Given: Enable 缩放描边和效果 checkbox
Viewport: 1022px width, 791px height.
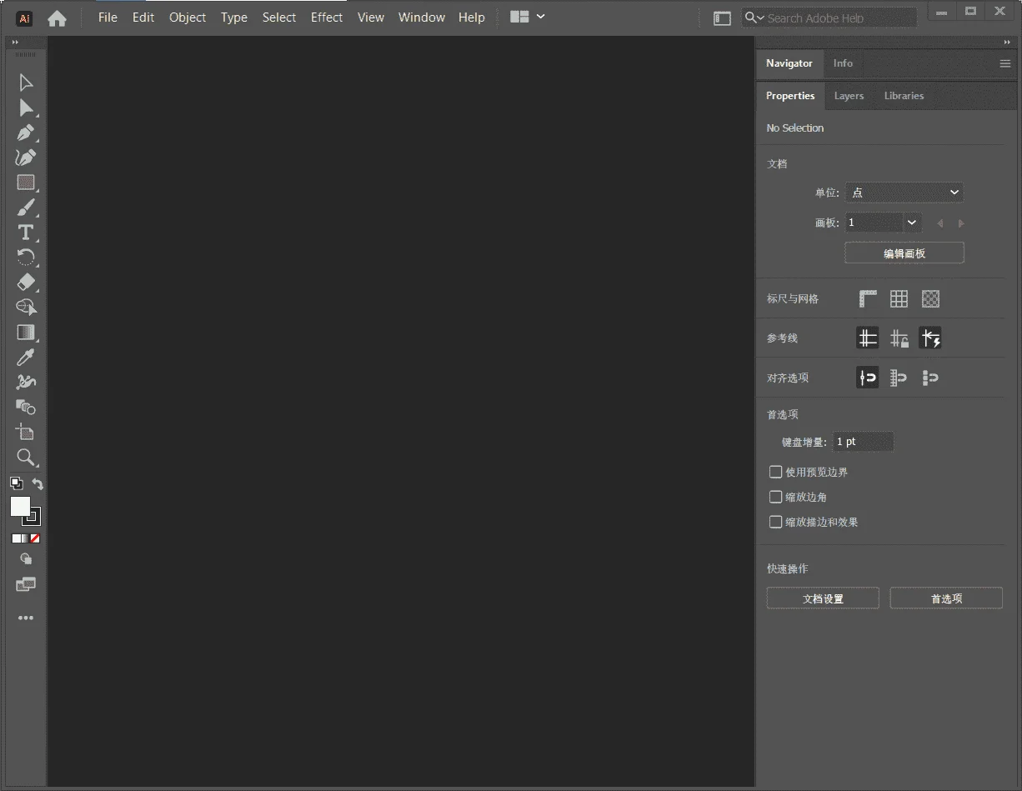Looking at the screenshot, I should coord(776,522).
